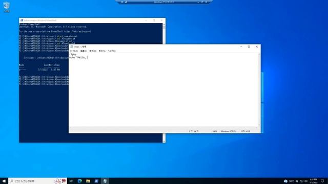
Task: Click the IME input mode indicator in the tray
Action: [x=297, y=181]
